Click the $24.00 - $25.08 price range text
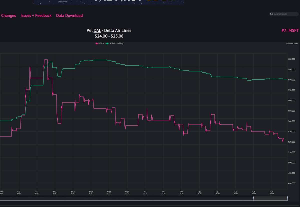Image resolution: width=300 pixels, height=207 pixels. pos(109,36)
